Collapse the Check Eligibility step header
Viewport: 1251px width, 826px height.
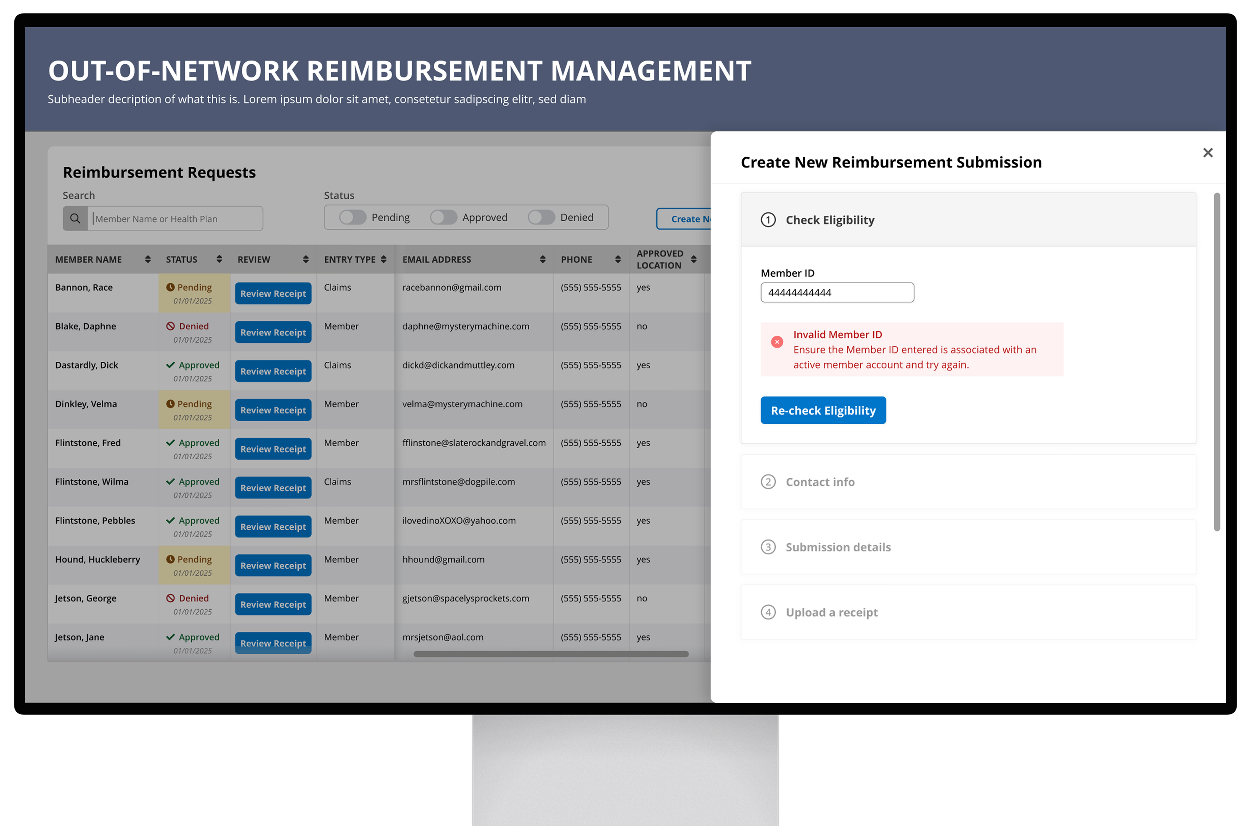point(968,220)
